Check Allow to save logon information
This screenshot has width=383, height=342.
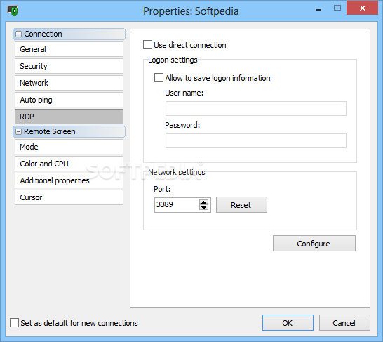159,78
